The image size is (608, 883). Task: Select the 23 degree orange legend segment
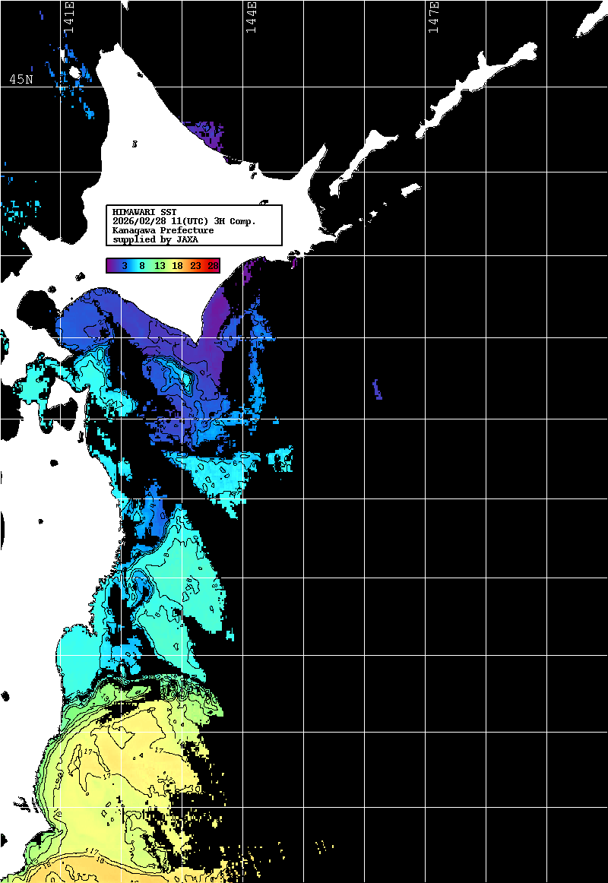tap(195, 265)
